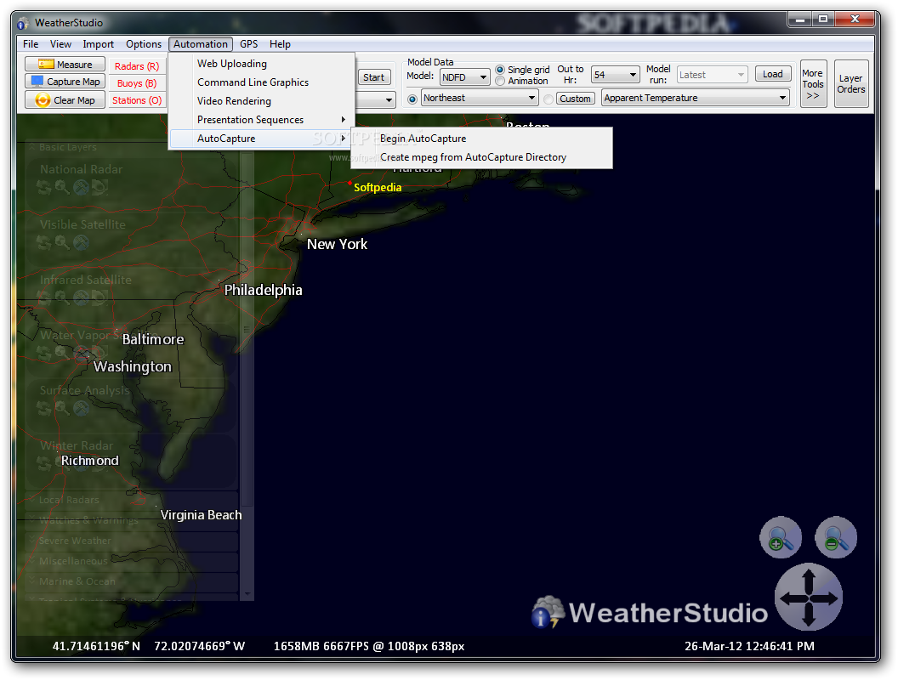Image resolution: width=898 pixels, height=680 pixels.
Task: Zoom to the Visible Satellite layer
Action: (x=62, y=243)
